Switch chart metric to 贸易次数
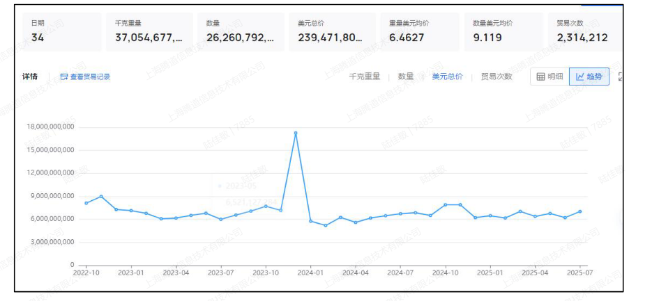Screen dimensions: 652x301 (x=496, y=76)
